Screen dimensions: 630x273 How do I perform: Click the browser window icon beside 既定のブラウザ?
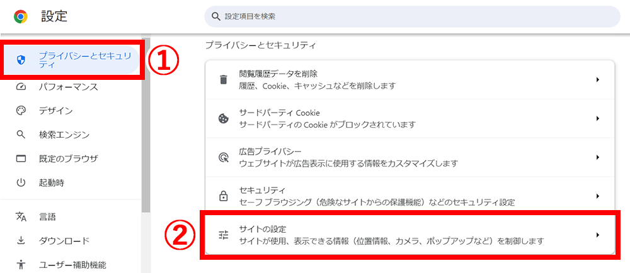tap(21, 159)
